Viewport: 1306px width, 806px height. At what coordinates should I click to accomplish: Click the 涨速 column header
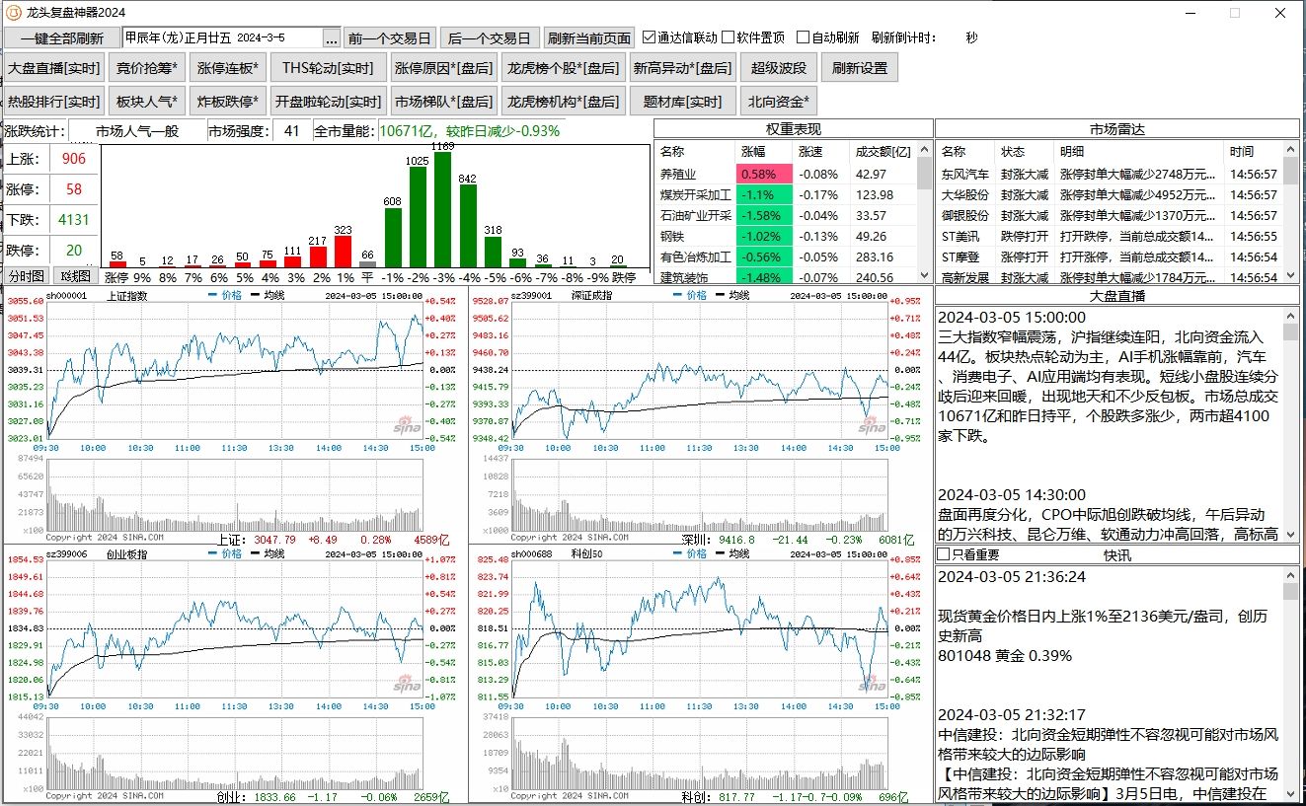pyautogui.click(x=821, y=152)
